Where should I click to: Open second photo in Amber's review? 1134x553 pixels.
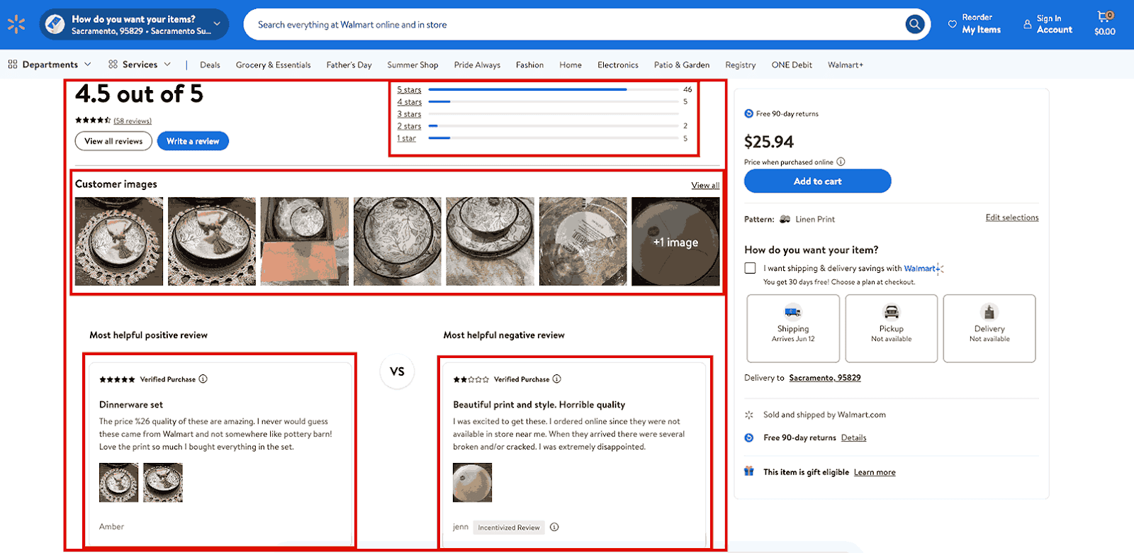tap(163, 482)
